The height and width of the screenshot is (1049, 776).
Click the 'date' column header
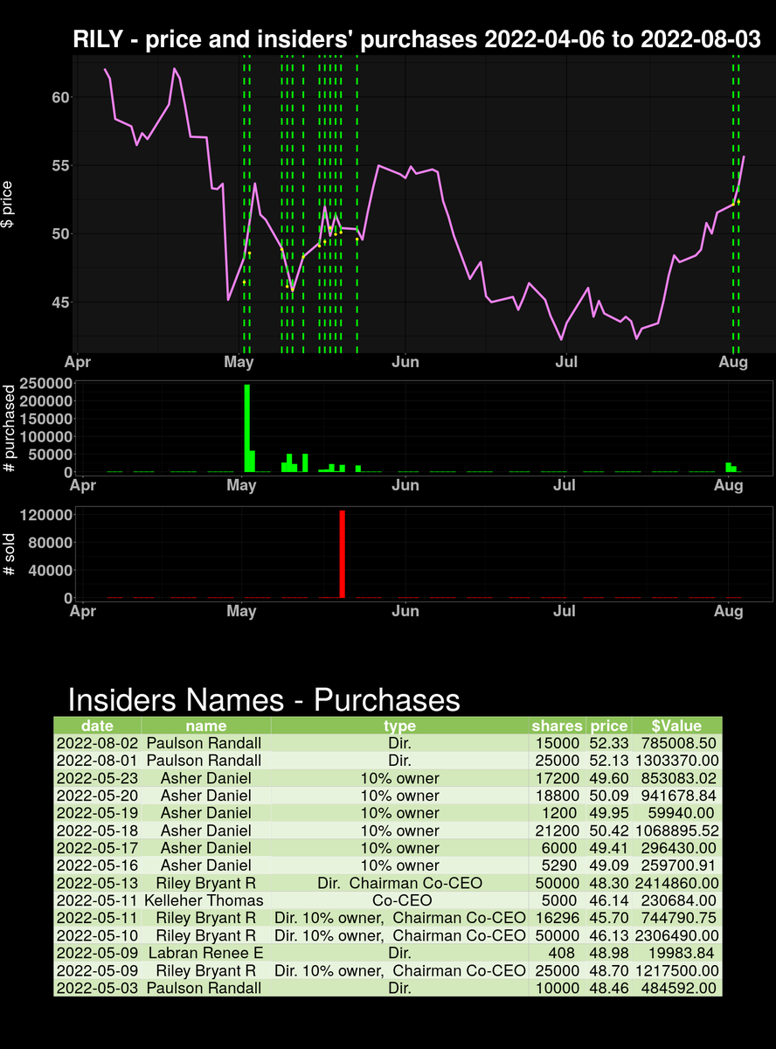tap(97, 726)
